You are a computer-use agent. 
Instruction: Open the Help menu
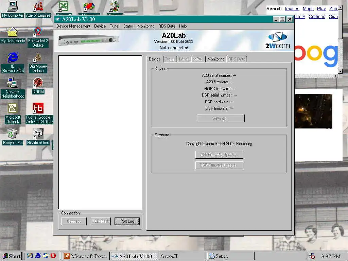click(x=183, y=26)
